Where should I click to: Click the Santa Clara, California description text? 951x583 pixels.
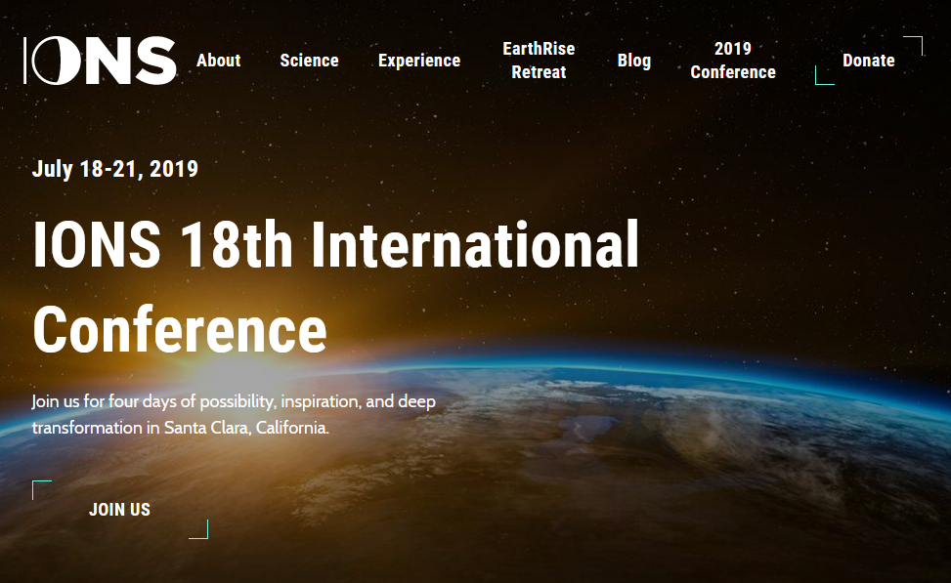click(x=234, y=414)
